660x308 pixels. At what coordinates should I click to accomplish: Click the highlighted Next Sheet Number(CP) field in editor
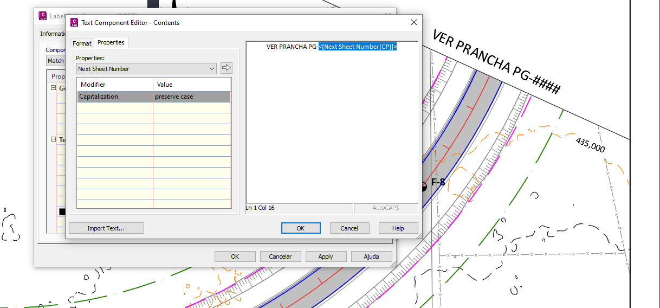[x=358, y=47]
